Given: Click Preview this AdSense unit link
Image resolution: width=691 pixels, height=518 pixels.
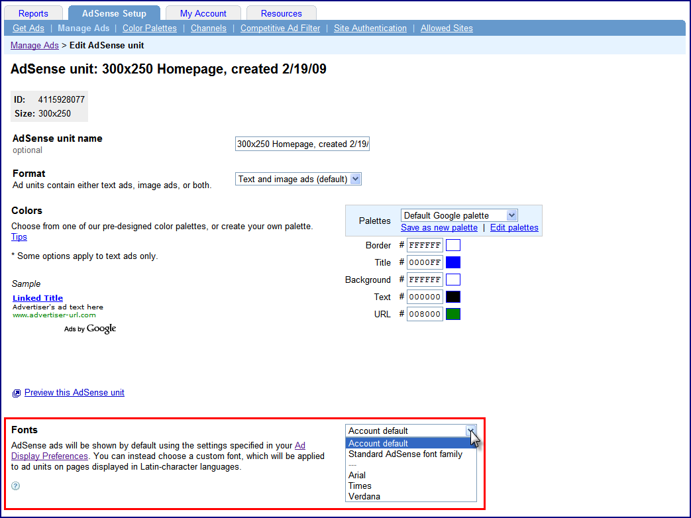Looking at the screenshot, I should [74, 392].
